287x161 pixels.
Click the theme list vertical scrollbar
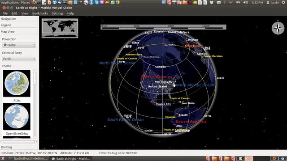35,104
